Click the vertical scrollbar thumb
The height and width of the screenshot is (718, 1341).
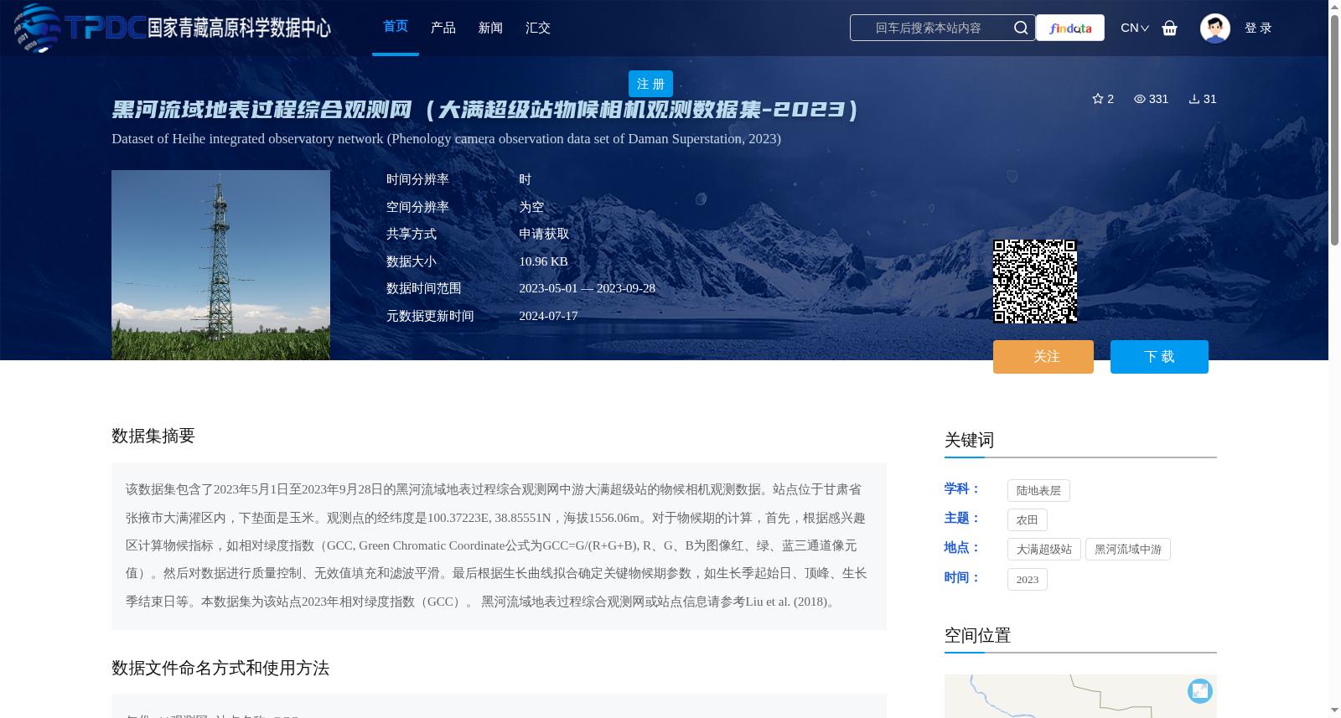1334,130
